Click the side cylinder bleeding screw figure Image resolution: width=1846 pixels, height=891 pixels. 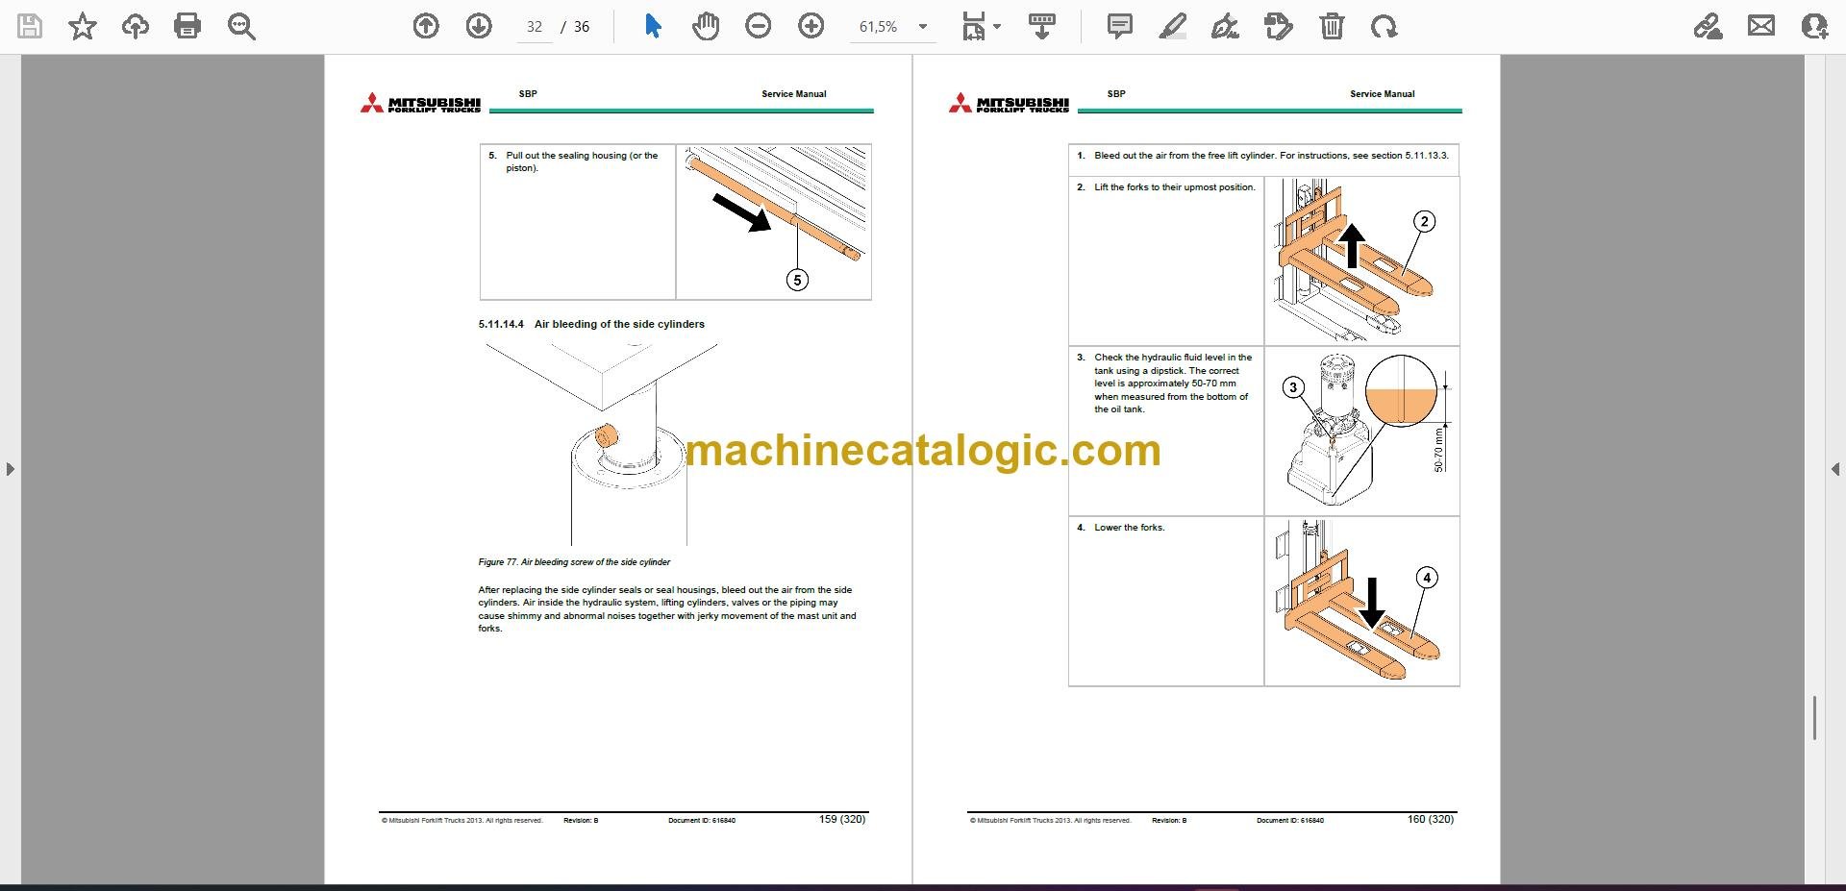[x=603, y=444]
